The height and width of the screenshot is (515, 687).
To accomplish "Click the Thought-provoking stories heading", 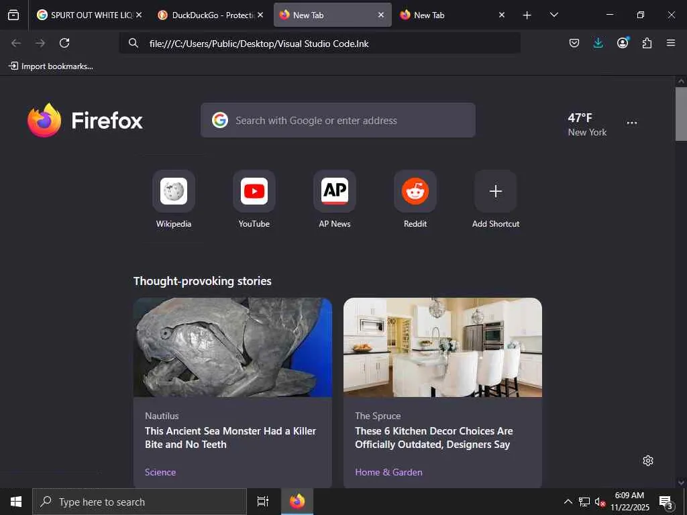I will click(203, 281).
